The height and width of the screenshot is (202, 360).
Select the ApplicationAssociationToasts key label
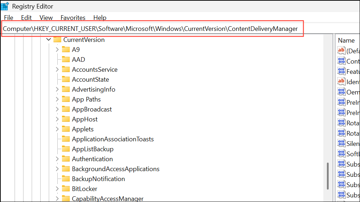click(113, 139)
